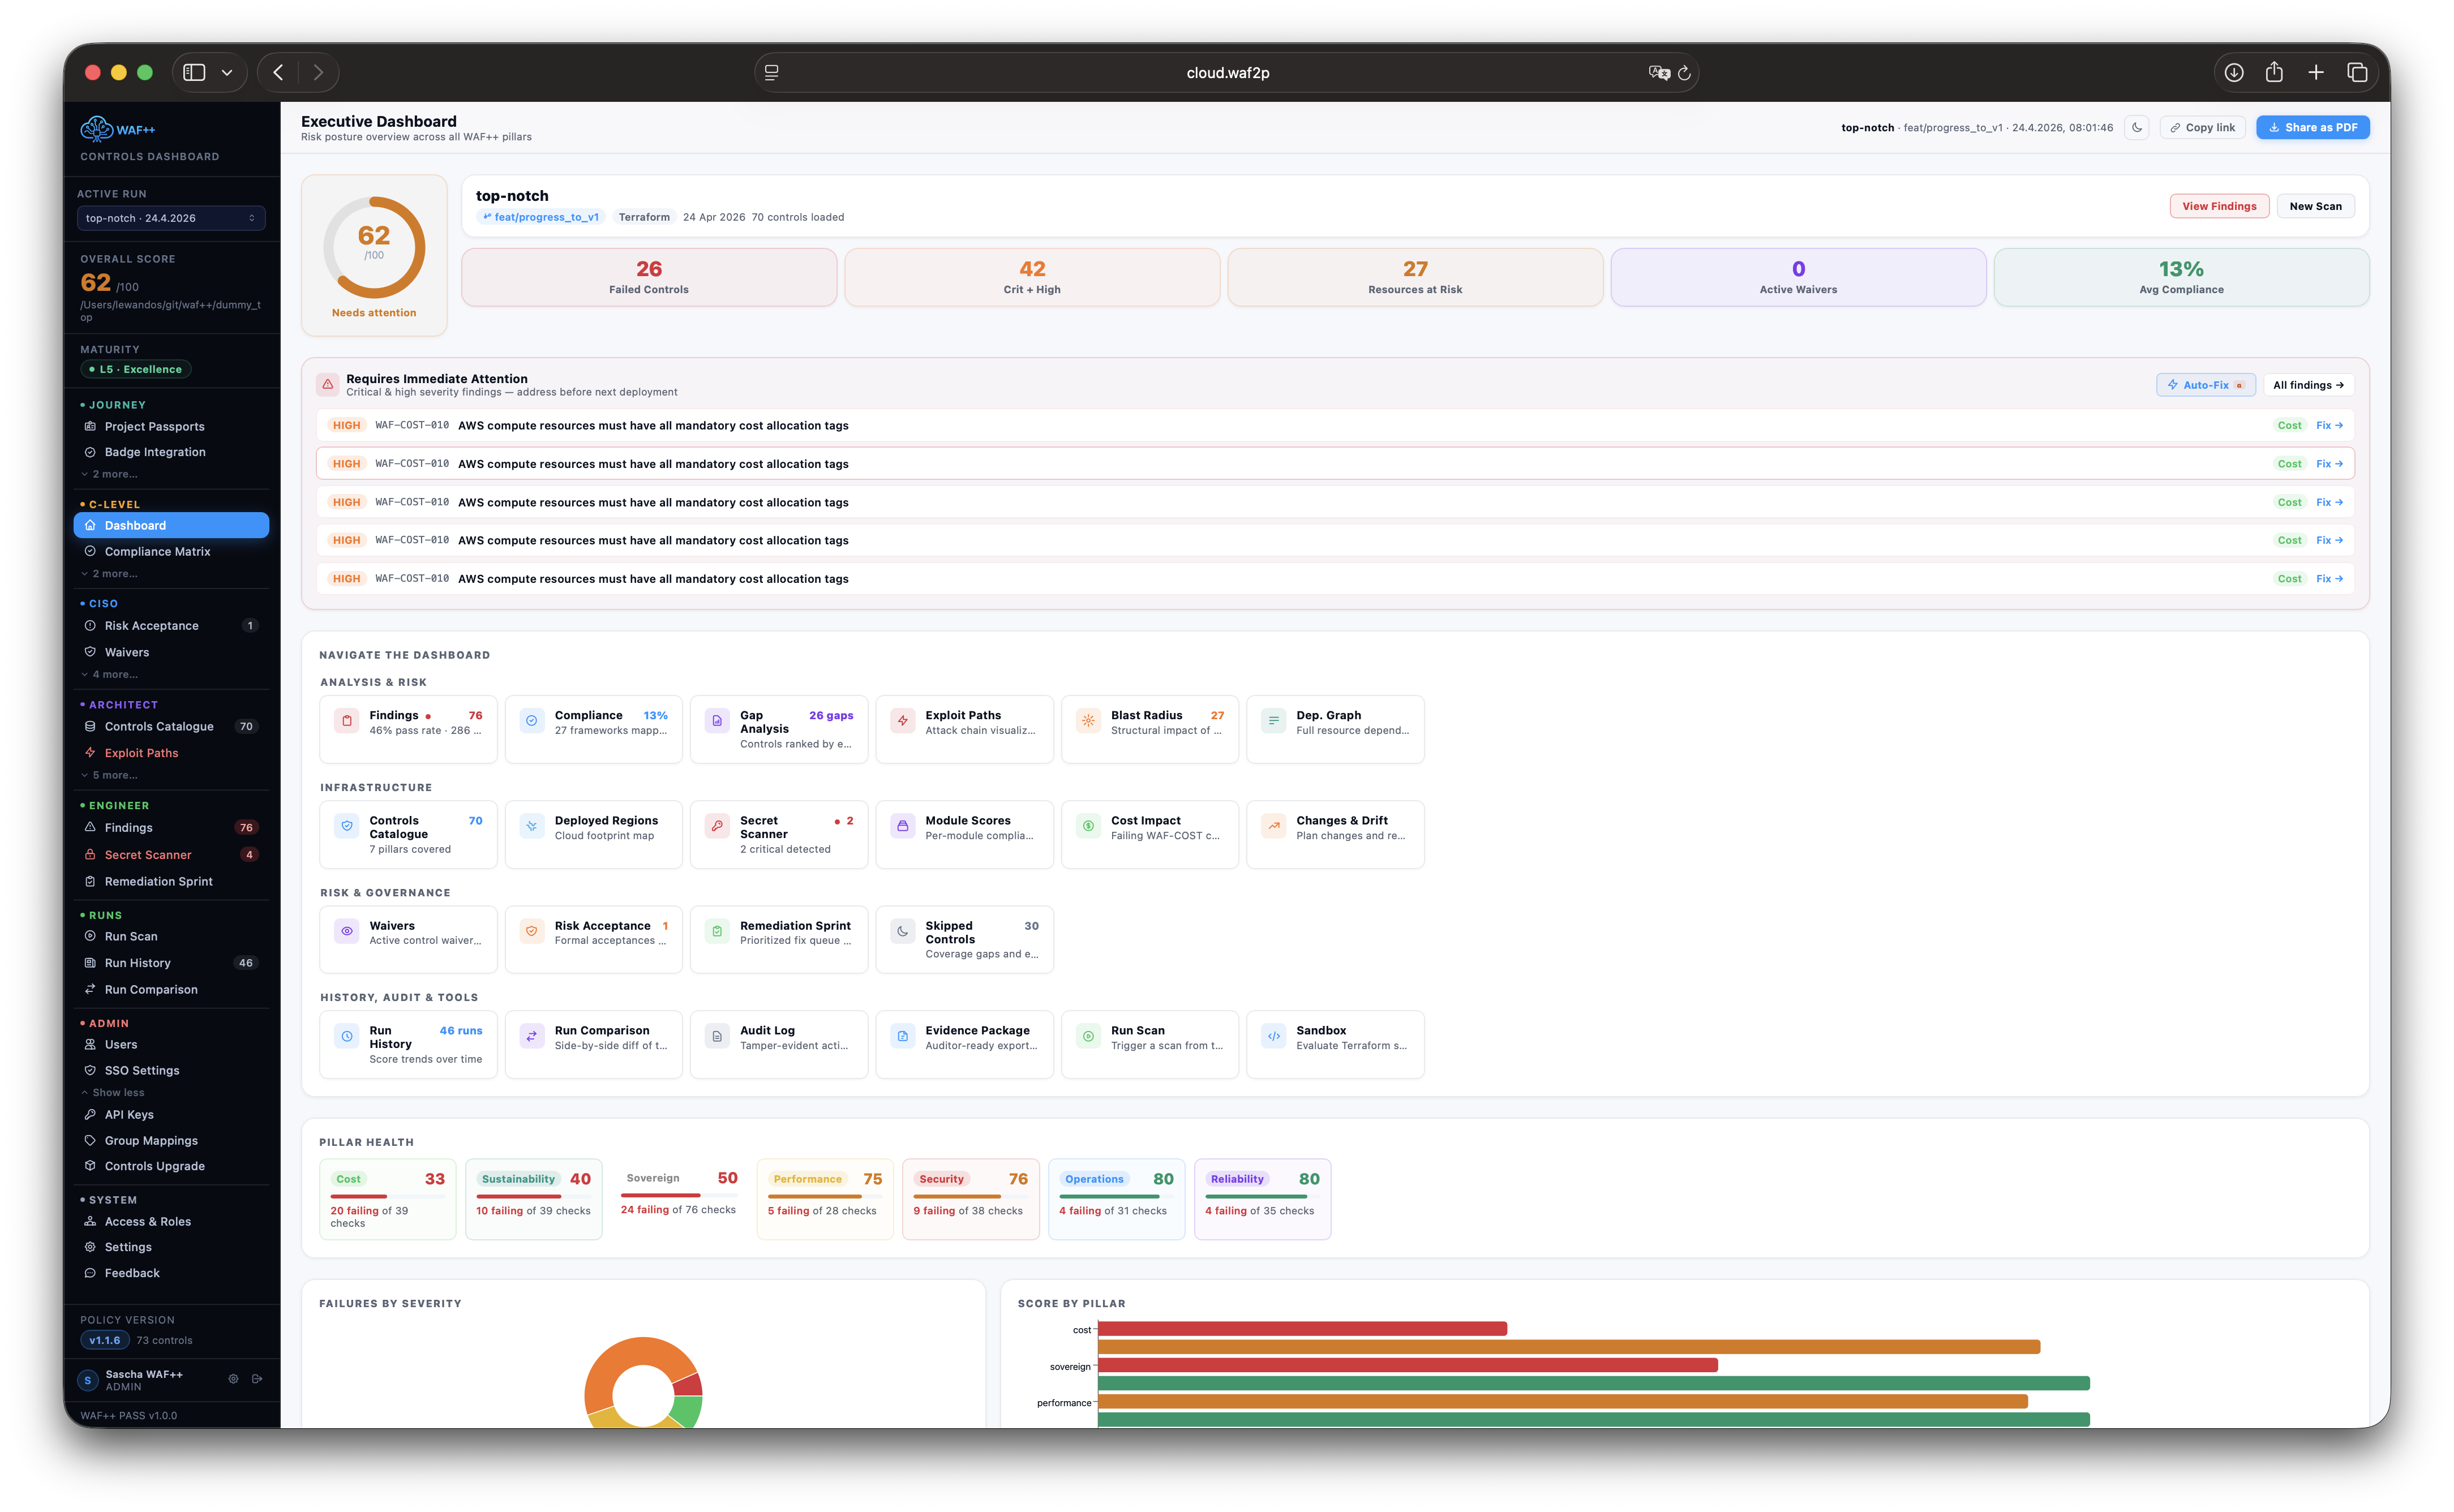Click the Exploit Paths card lightning icon
2454x1512 pixels.
tap(902, 720)
